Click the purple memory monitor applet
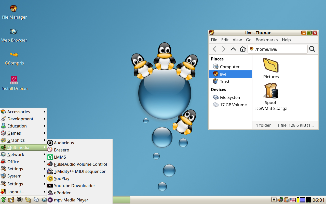This screenshot has height=204, width=326. point(302,200)
